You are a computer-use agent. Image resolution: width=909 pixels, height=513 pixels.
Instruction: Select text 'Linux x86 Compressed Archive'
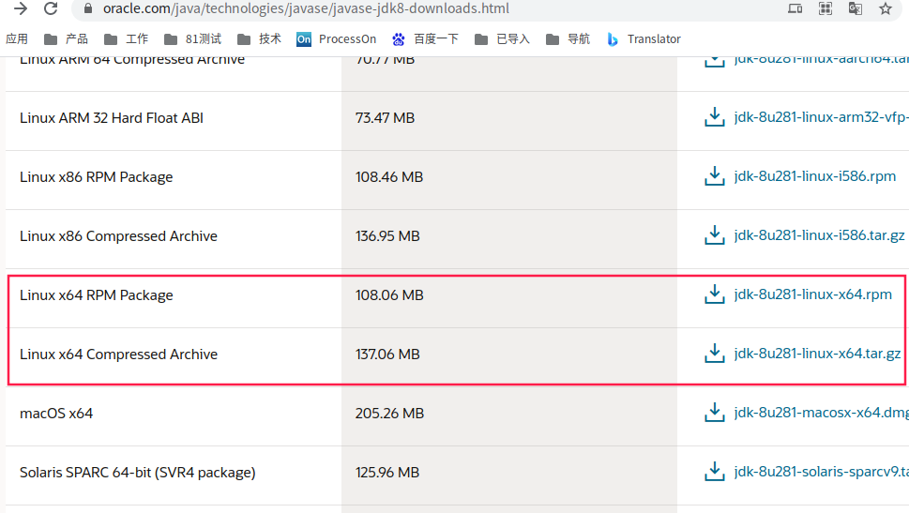click(x=118, y=236)
